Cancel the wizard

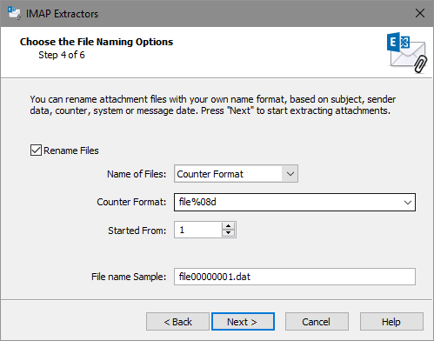(x=317, y=322)
